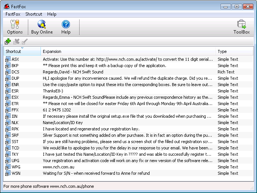Close the FastFox window
257x193 pixels.
pos(248,7)
